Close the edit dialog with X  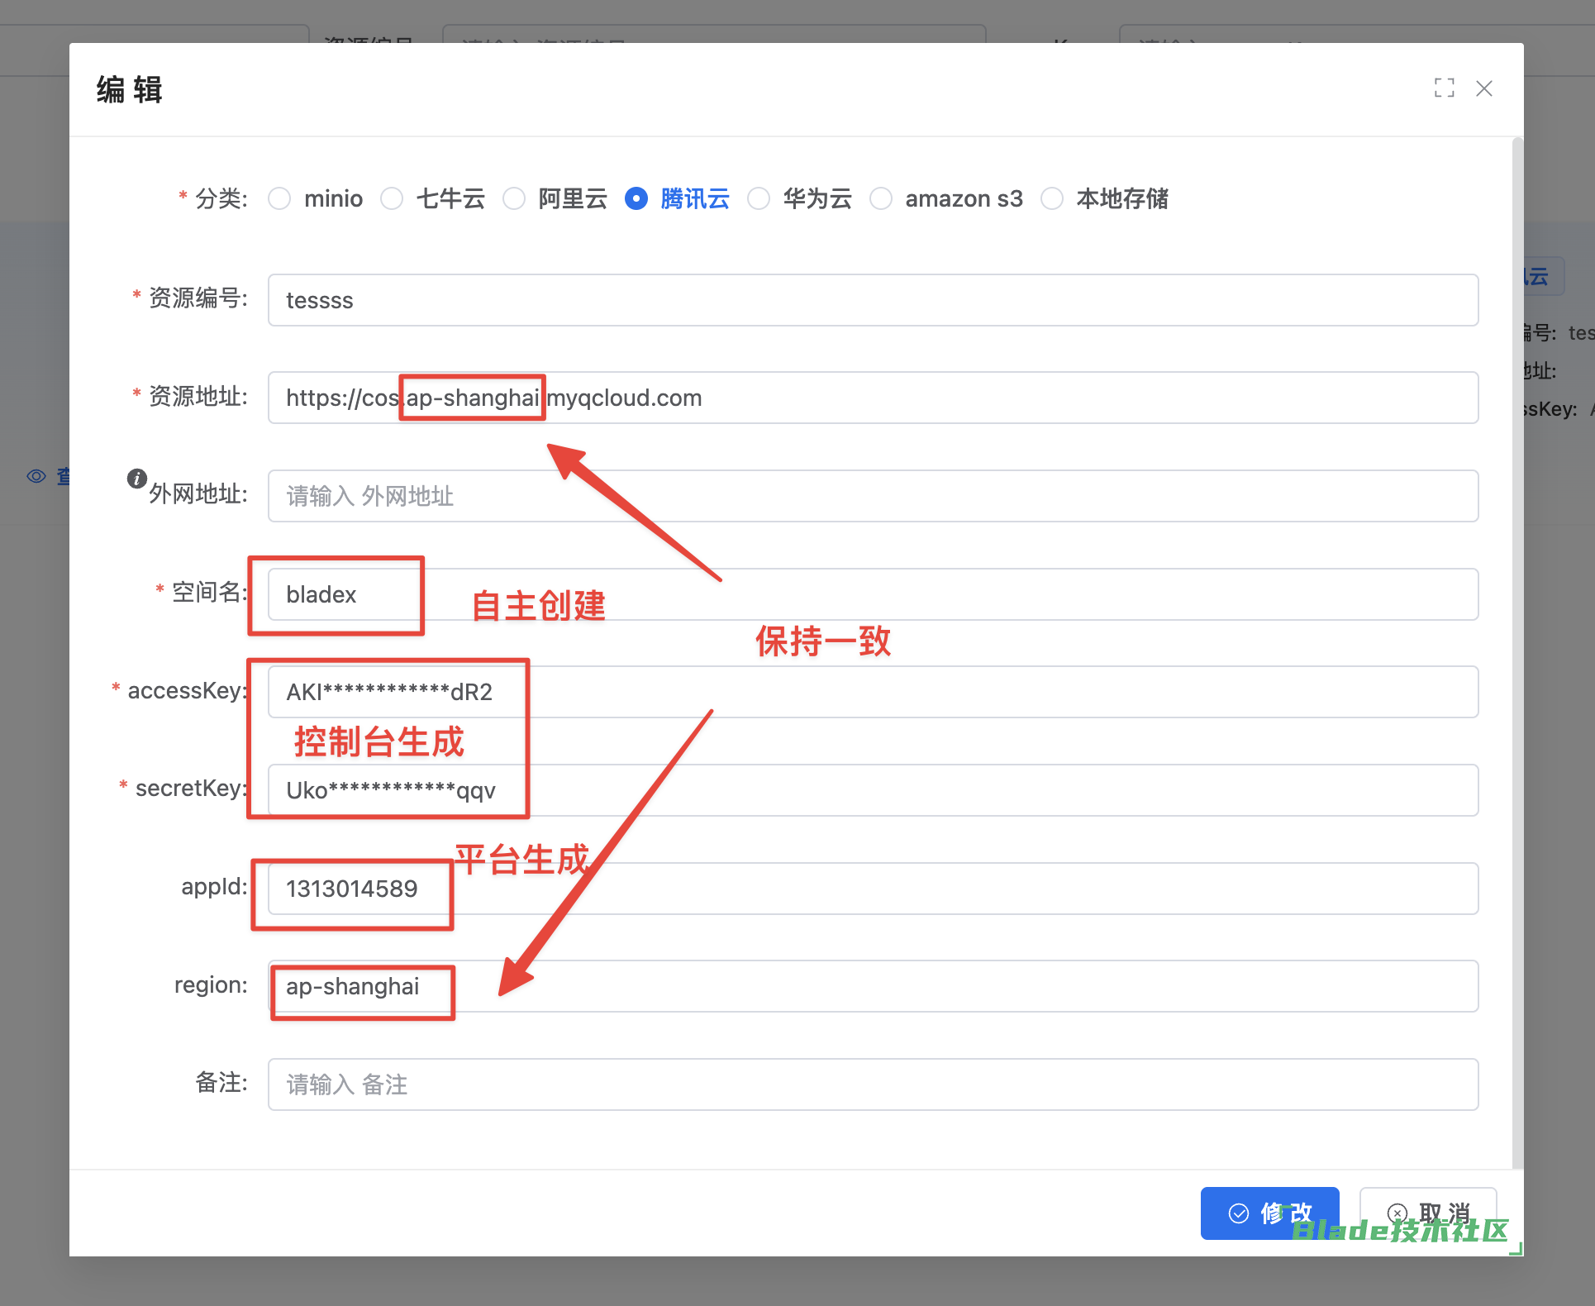[1484, 88]
